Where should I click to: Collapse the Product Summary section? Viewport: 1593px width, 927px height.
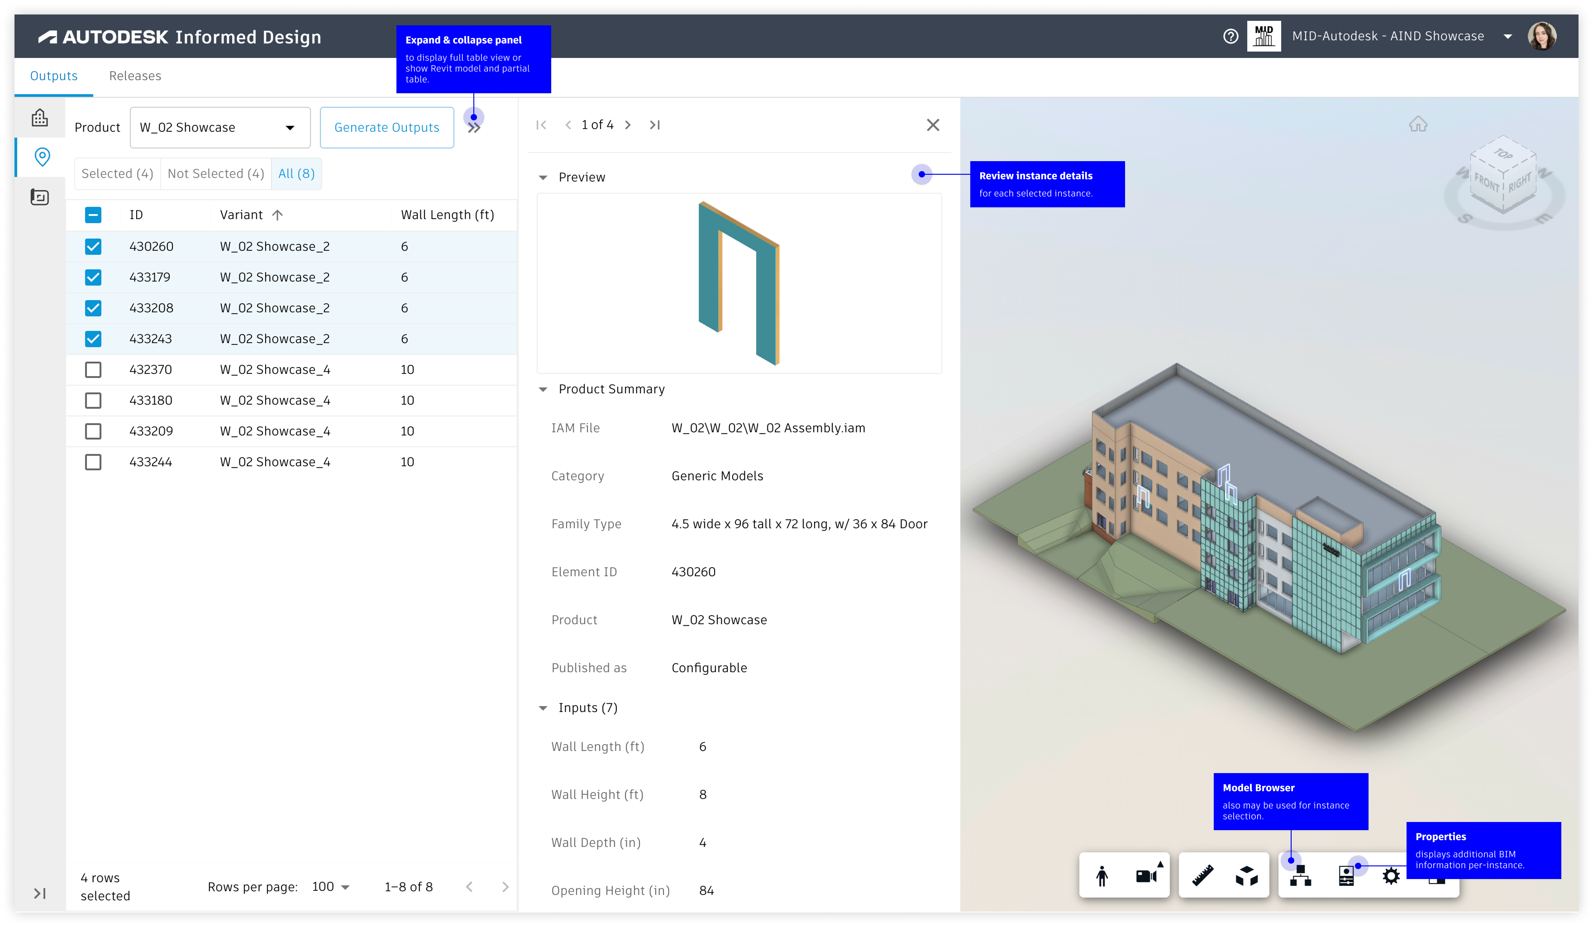point(543,390)
